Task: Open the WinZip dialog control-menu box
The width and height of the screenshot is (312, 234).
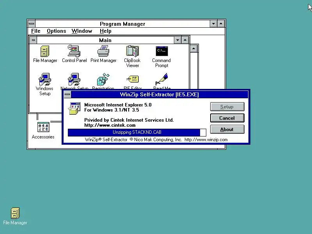Action: pyautogui.click(x=67, y=94)
